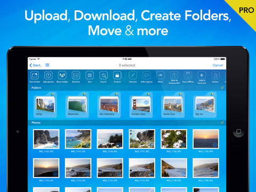
Task: Select all photos with Photos header checkmark
Action: [x=222, y=123]
